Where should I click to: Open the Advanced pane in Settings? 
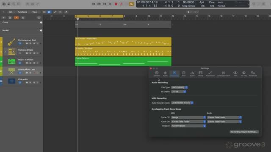point(253,74)
